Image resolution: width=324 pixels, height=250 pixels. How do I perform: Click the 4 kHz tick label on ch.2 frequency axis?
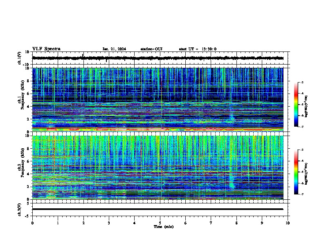point(28,174)
